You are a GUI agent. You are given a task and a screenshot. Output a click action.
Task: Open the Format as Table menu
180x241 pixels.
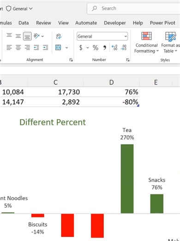(x=170, y=42)
